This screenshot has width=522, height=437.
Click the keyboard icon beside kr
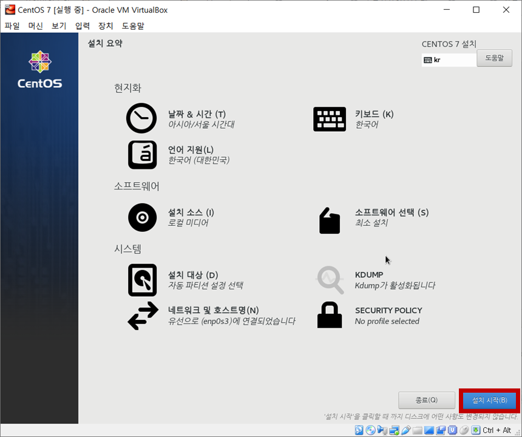(428, 60)
